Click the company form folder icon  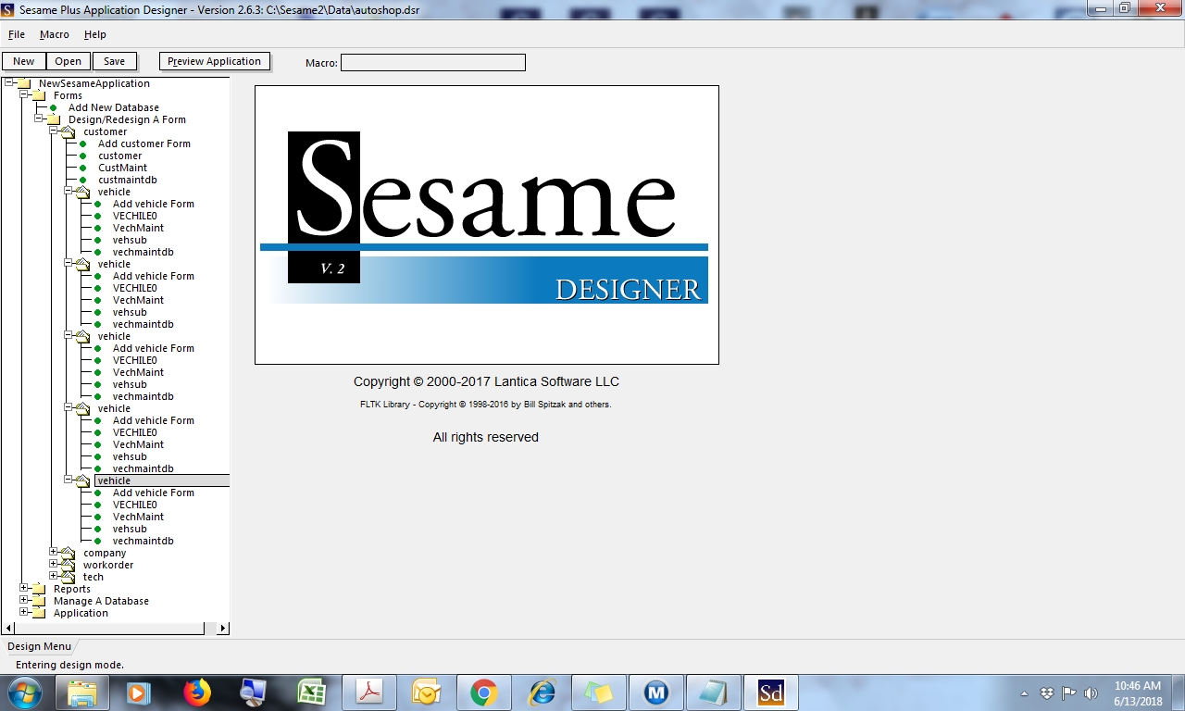(x=68, y=553)
